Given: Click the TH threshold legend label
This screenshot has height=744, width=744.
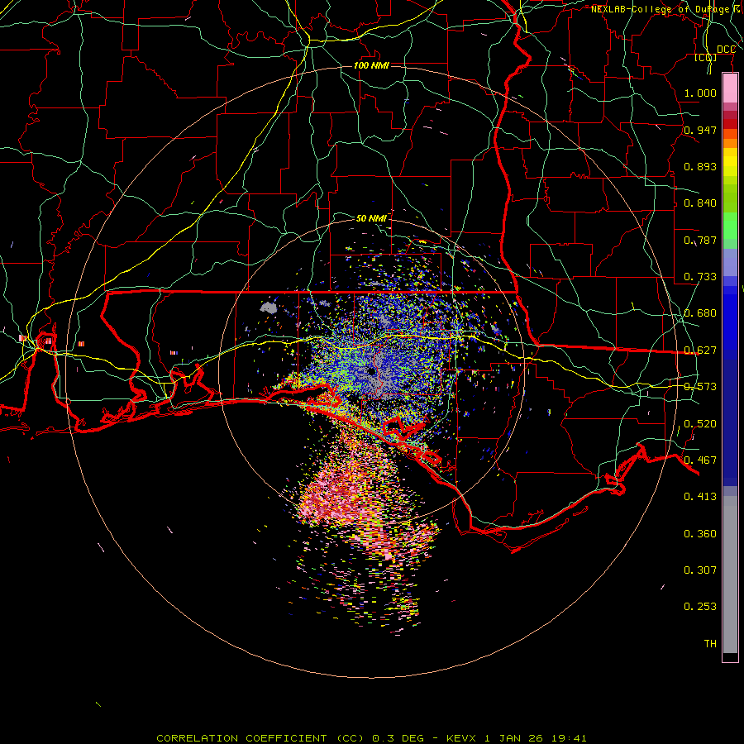Looking at the screenshot, I should click(710, 644).
